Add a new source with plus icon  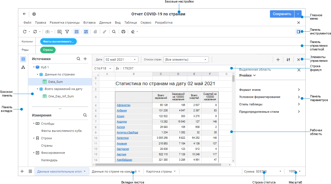pyautogui.click(x=85, y=59)
